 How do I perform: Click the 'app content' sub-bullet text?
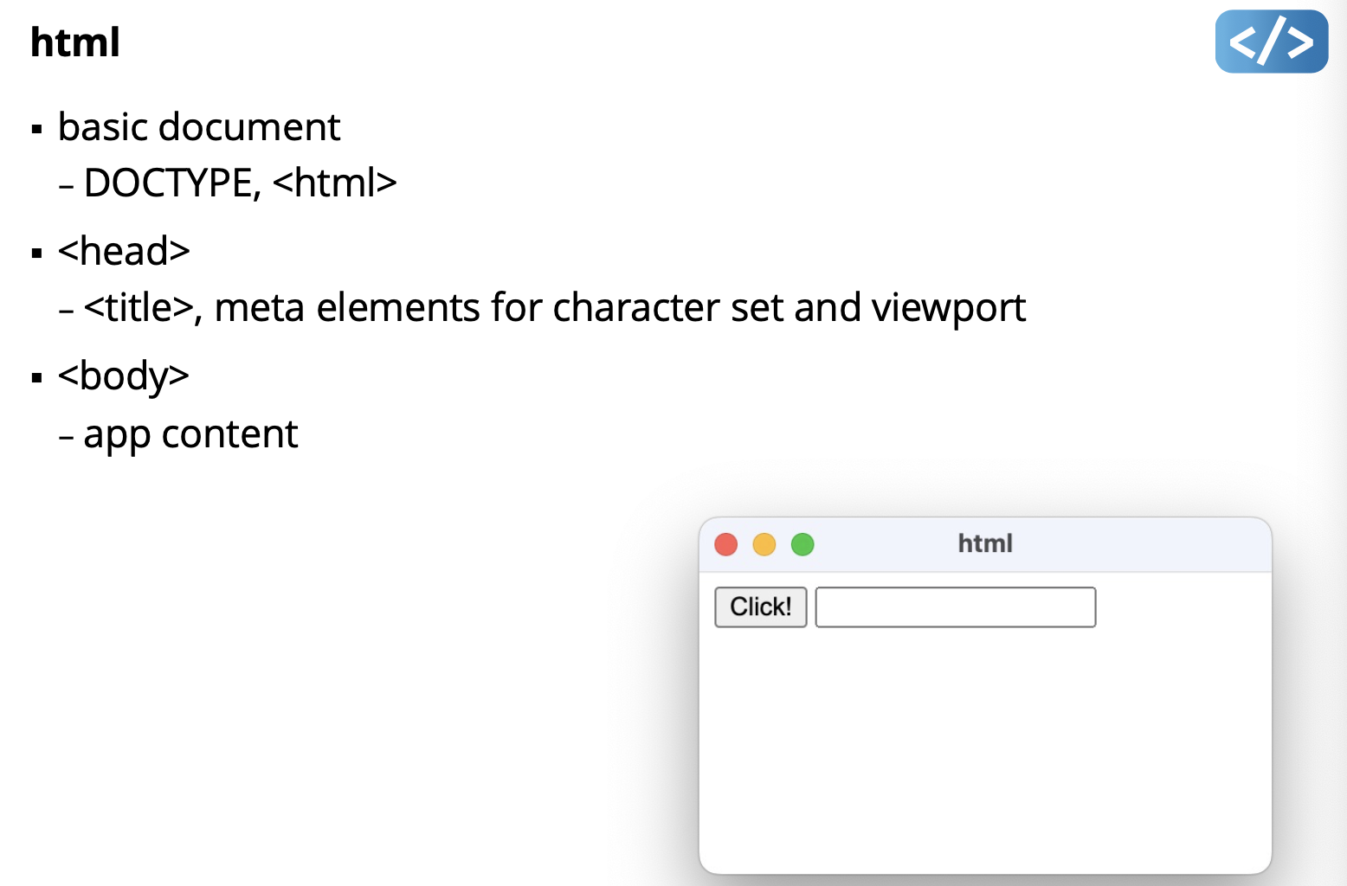click(x=190, y=434)
